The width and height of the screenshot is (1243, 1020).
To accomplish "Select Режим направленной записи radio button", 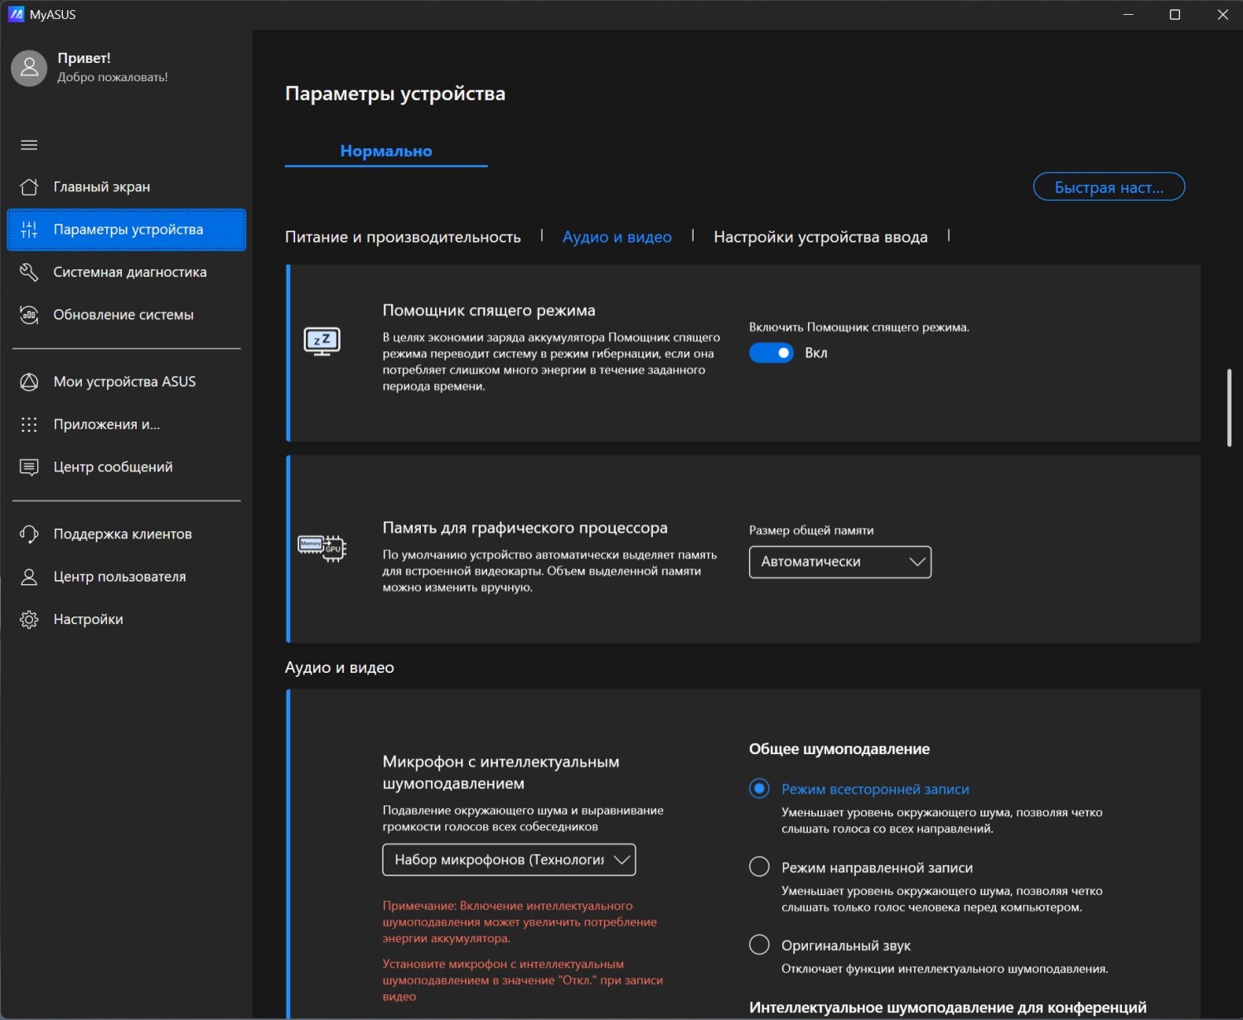I will coord(759,867).
